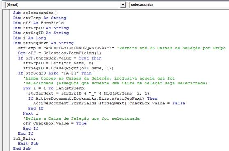Click the 'End Sub' line
This screenshot has width=229, height=151.
(x=22, y=149)
